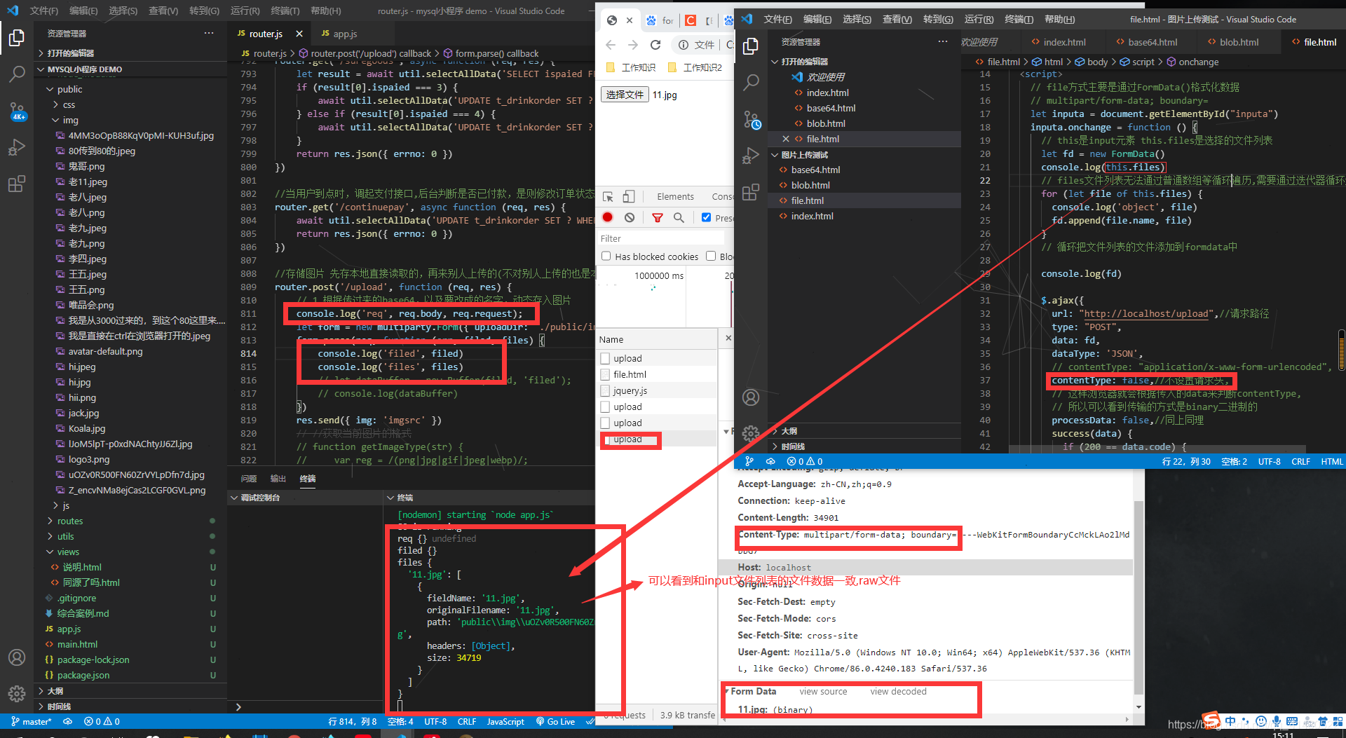The image size is (1346, 738).
Task: Open 终端(T) menu in the 图片上传测试 window
Action: coord(1019,19)
